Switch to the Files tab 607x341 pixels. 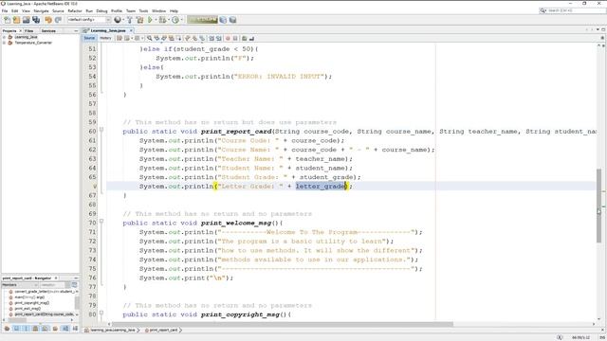click(x=29, y=30)
